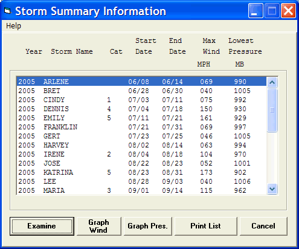
Task: Open the Help menu
Action: coord(13,26)
